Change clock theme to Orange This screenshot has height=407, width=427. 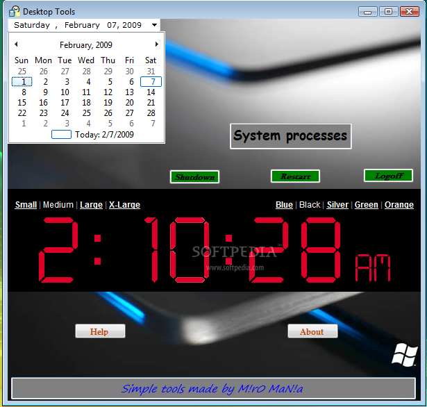(x=399, y=205)
